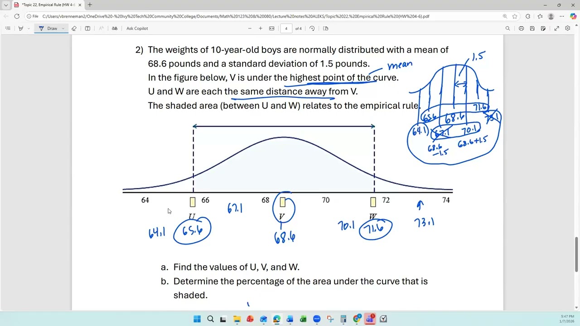Viewport: 580px width, 326px height.
Task: Open the PDF table of contents panel
Action: [x=8, y=28]
